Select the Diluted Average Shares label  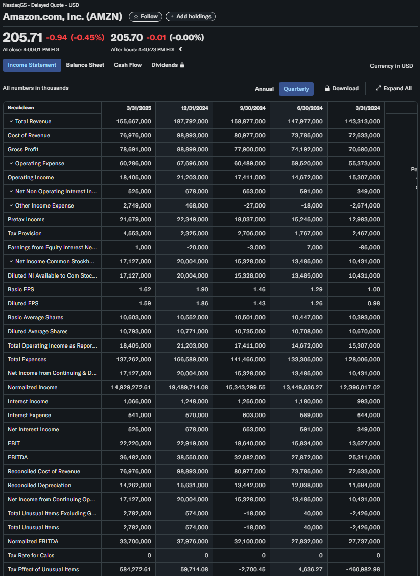pos(38,331)
